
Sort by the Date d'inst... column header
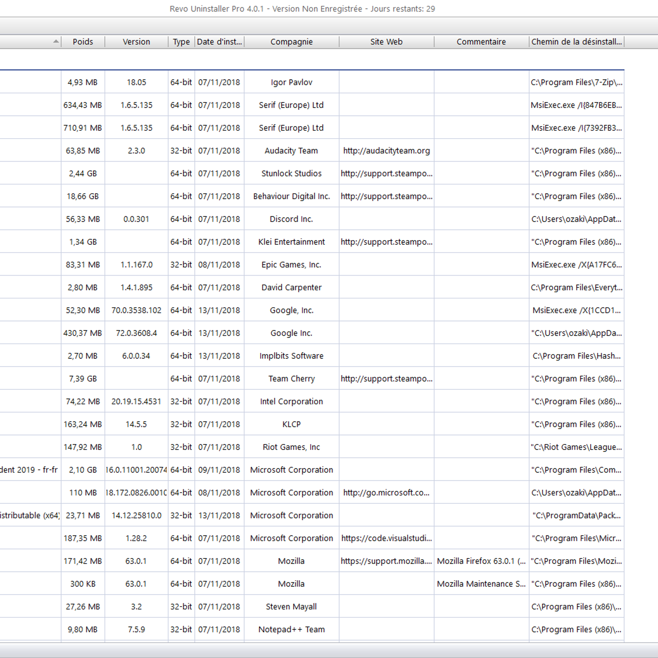coord(219,42)
